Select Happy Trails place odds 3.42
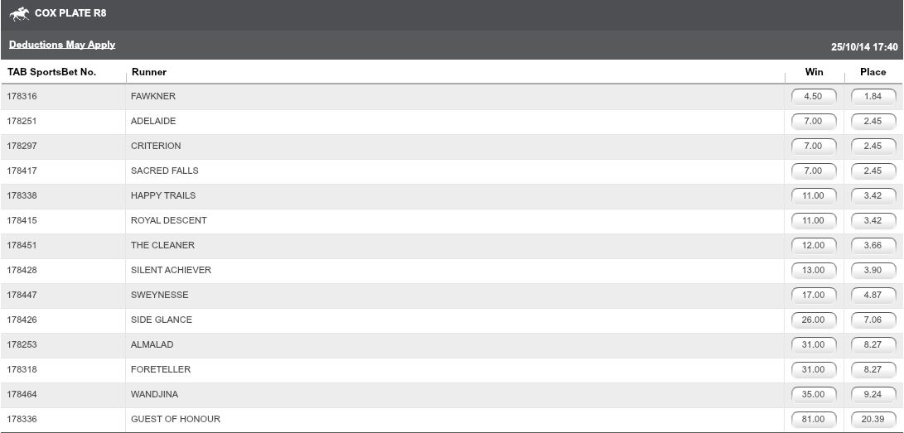Screen dimensions: 904x433 click(x=873, y=195)
